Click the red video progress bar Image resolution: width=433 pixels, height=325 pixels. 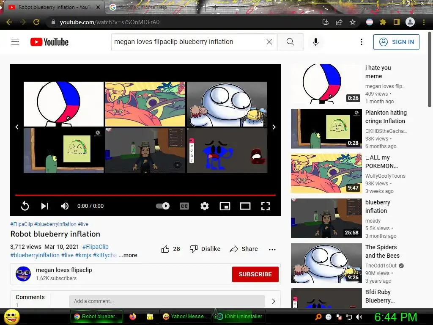pyautogui.click(x=145, y=195)
